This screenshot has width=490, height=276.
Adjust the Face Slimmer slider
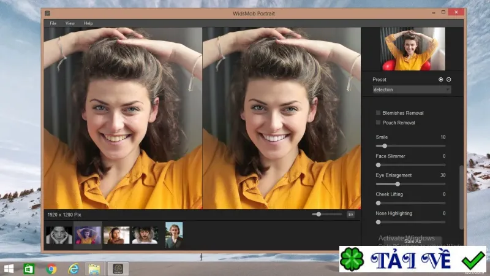pyautogui.click(x=410, y=165)
